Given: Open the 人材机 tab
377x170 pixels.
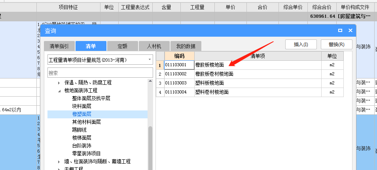Looking at the screenshot, I should point(154,46).
